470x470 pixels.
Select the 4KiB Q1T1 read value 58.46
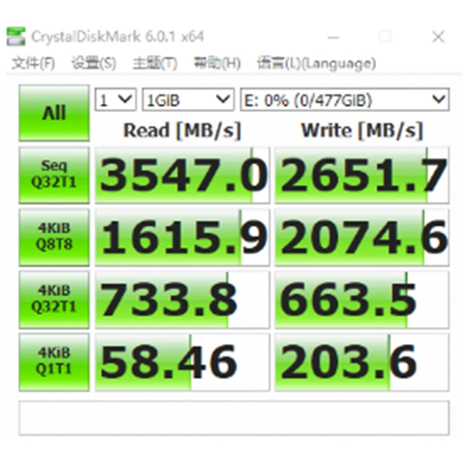click(x=183, y=362)
